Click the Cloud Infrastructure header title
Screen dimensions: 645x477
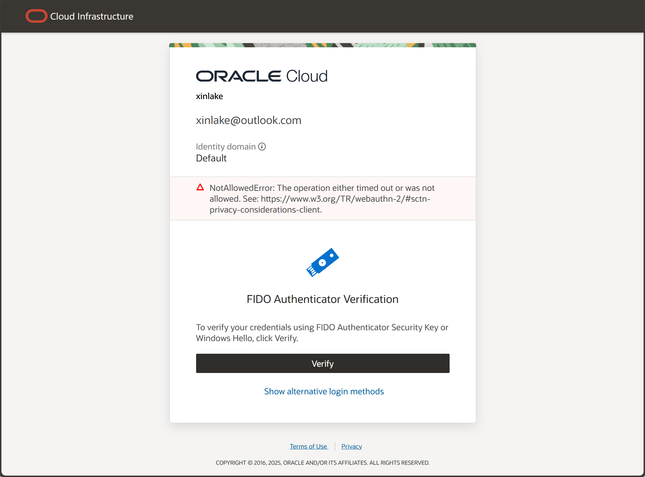[92, 16]
